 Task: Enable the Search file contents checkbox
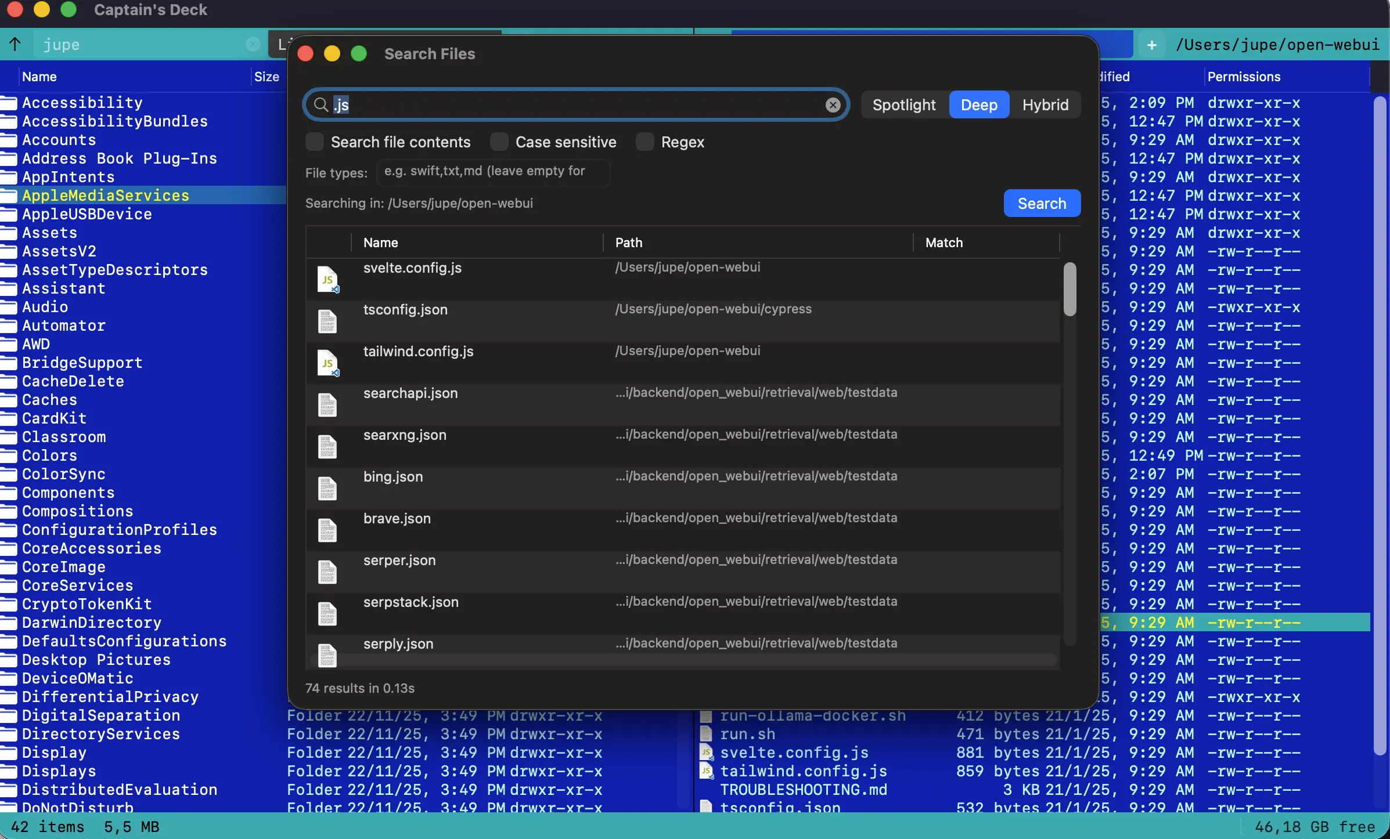coord(314,142)
